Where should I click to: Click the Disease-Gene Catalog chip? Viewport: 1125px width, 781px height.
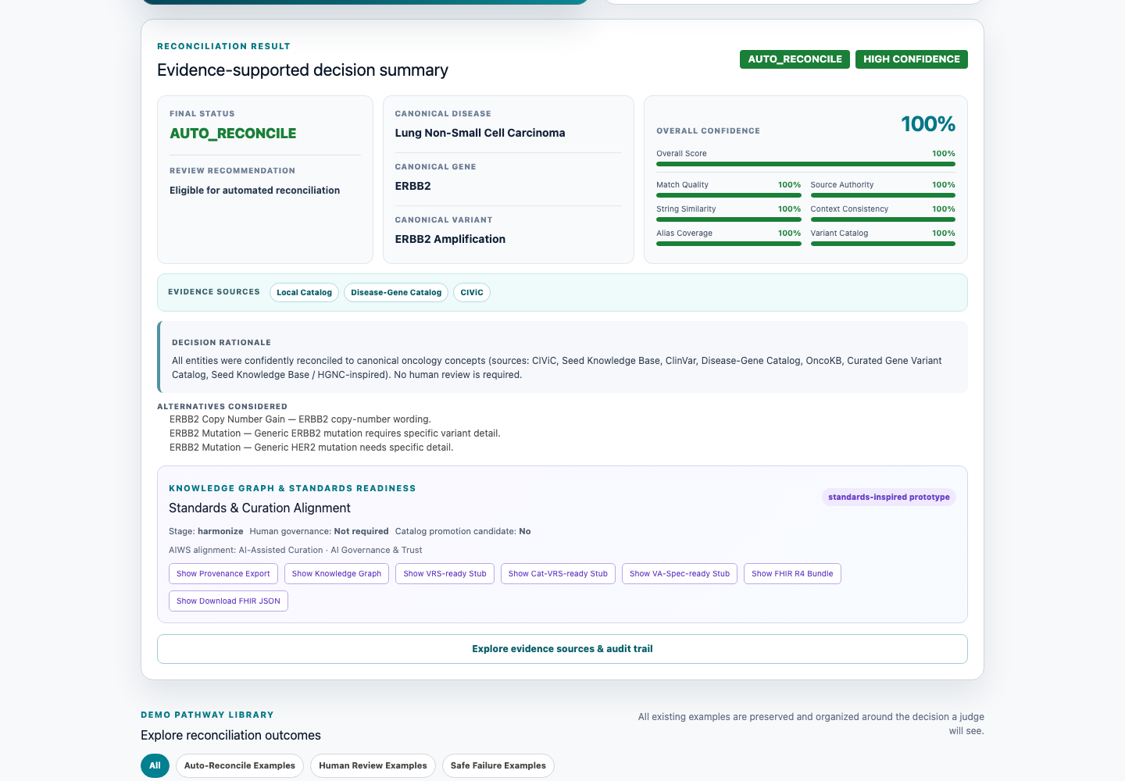(396, 292)
